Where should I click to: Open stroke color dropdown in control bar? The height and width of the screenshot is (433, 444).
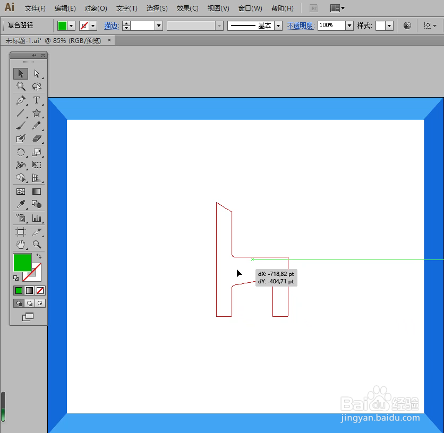point(93,26)
